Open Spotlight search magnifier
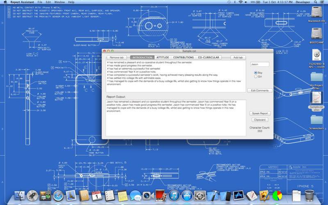Screen dimensions: 328x205 pos(315,2)
